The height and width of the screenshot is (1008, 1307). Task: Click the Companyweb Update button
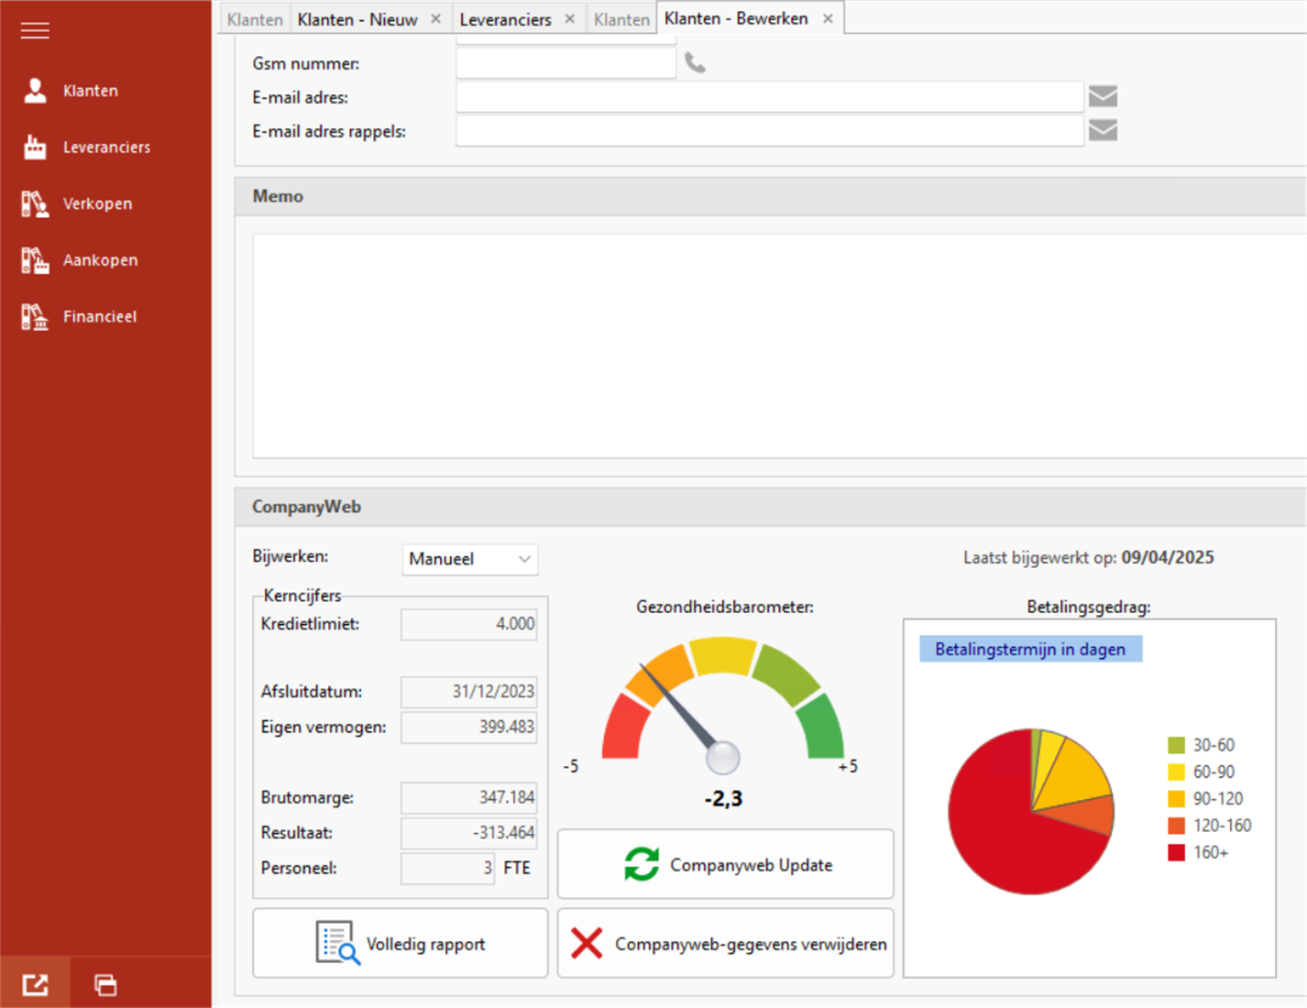coord(725,864)
